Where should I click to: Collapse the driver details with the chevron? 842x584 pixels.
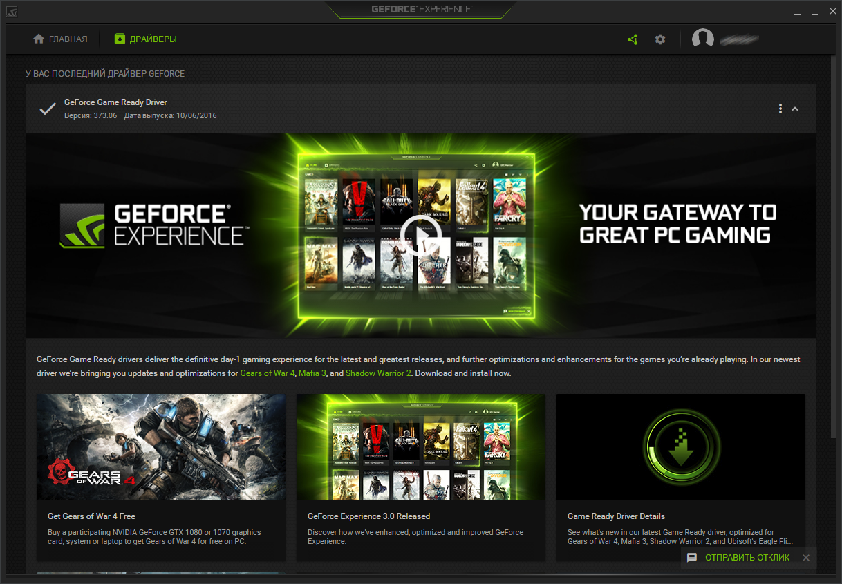pos(795,109)
